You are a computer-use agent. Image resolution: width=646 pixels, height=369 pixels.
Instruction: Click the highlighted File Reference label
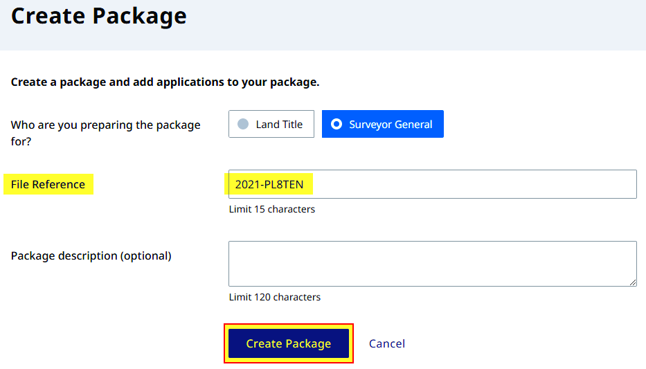pos(48,184)
